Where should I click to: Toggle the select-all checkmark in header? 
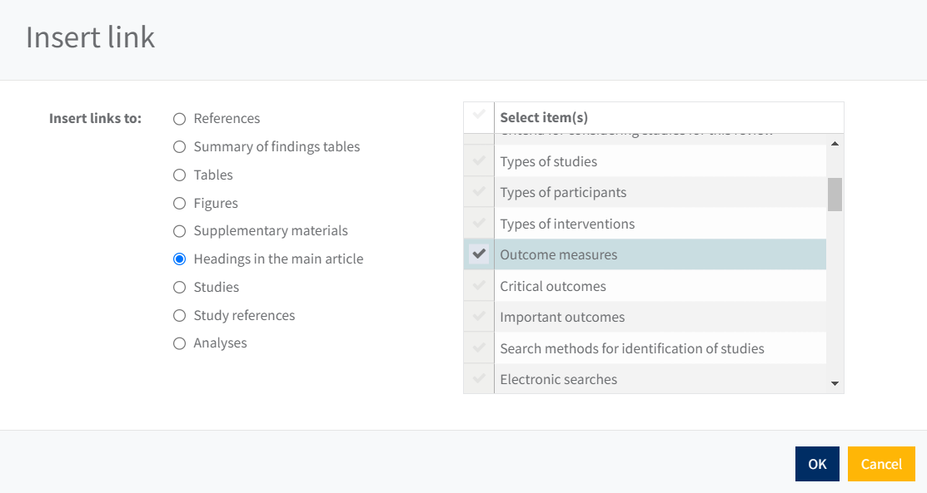click(x=479, y=115)
